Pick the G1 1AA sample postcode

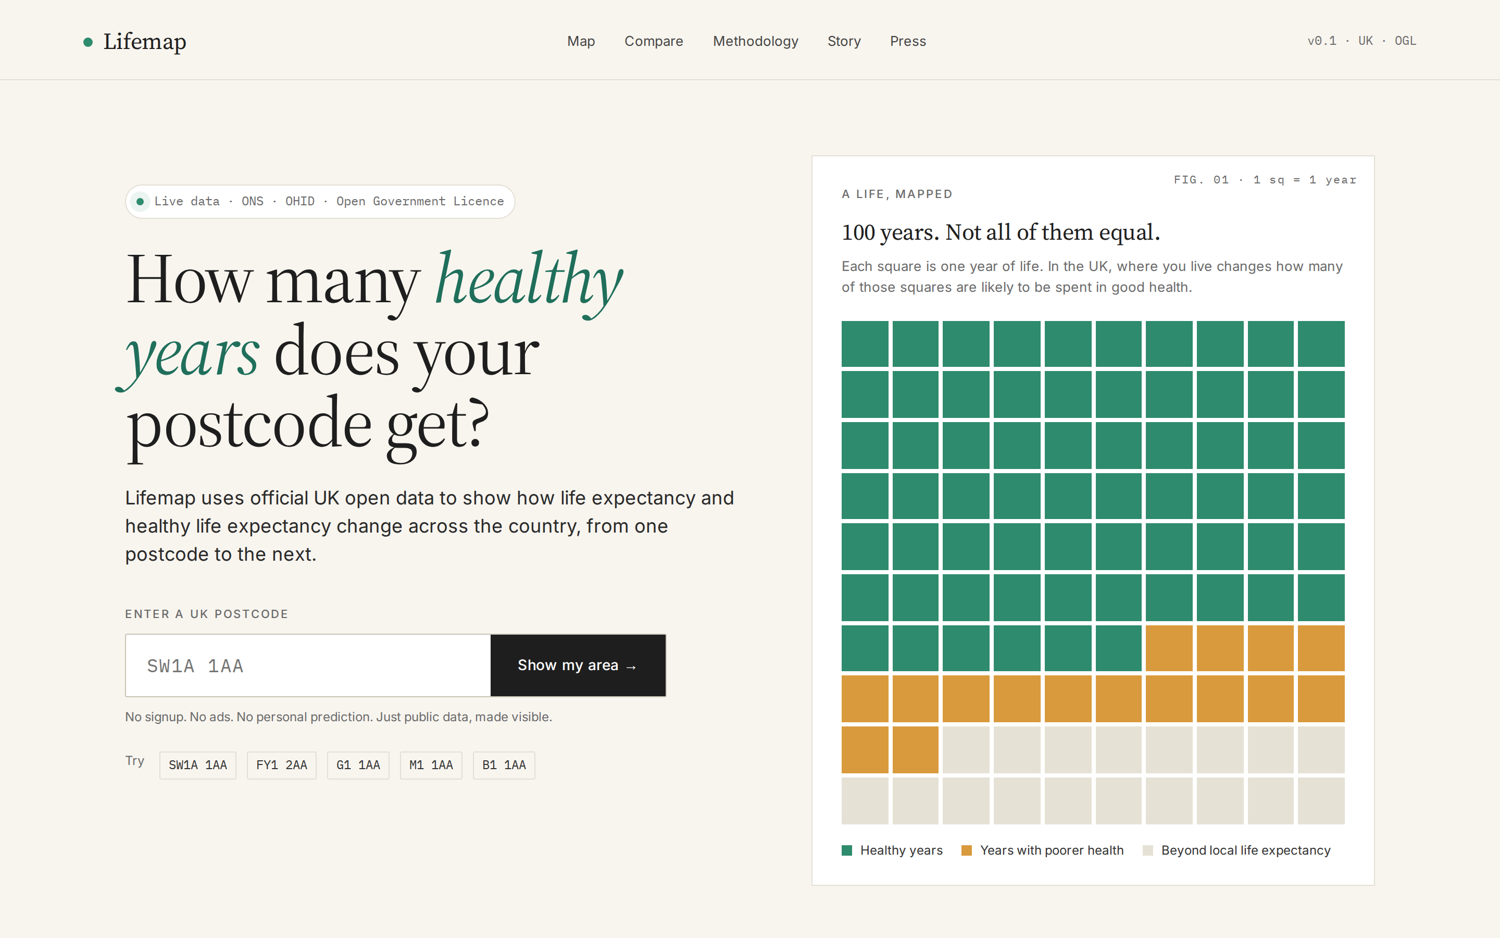click(358, 765)
